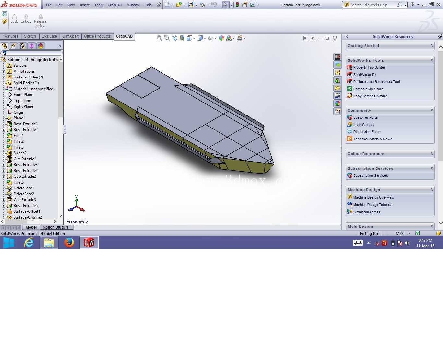Click the Zoom to Area icon
443x362 pixels.
tap(167, 38)
